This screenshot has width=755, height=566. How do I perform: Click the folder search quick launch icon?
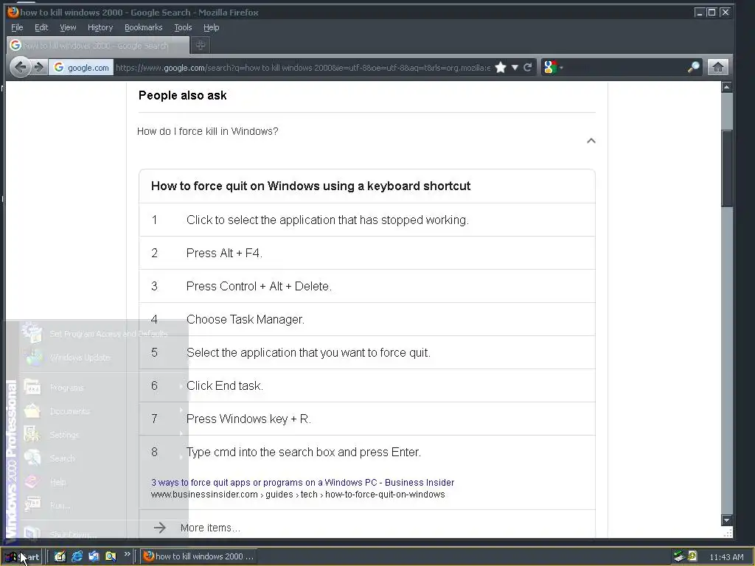point(111,556)
